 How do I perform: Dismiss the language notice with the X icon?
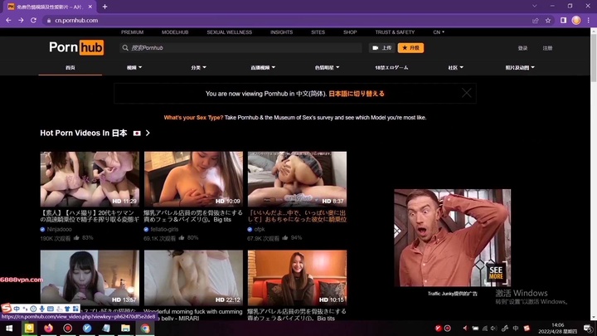coord(467,93)
